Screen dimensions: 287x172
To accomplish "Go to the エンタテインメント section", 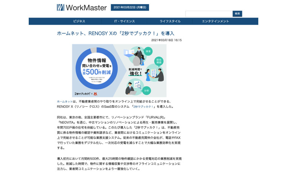I will point(215,21).
